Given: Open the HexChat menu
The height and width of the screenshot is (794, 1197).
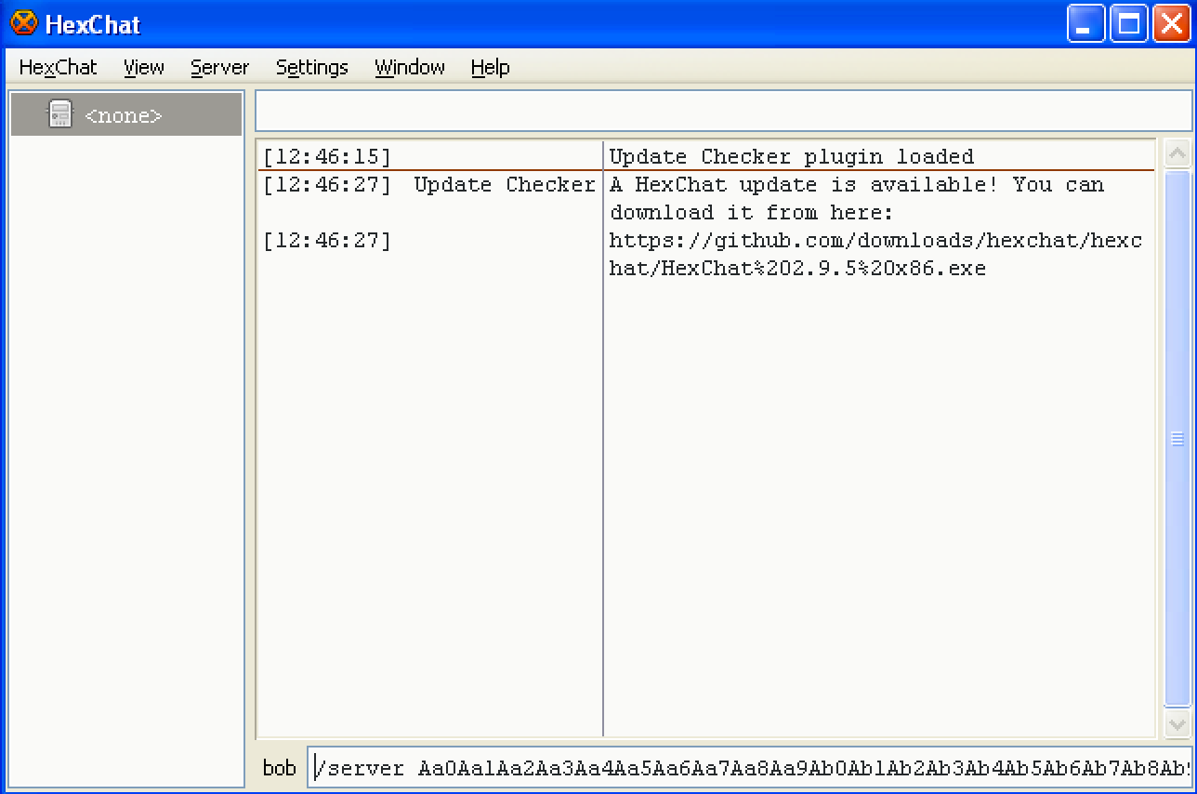Looking at the screenshot, I should [x=58, y=67].
